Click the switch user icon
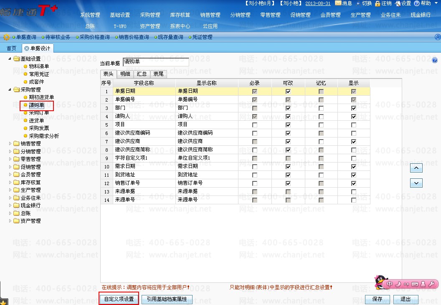Image resolution: width=441 pixels, height=305 pixels. 358,3
